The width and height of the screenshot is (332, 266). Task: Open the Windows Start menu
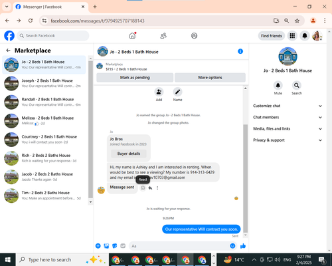[x=8, y=259]
